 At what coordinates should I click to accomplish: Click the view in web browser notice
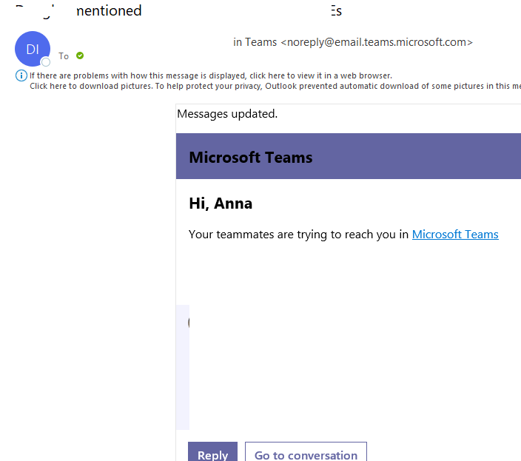[211, 75]
